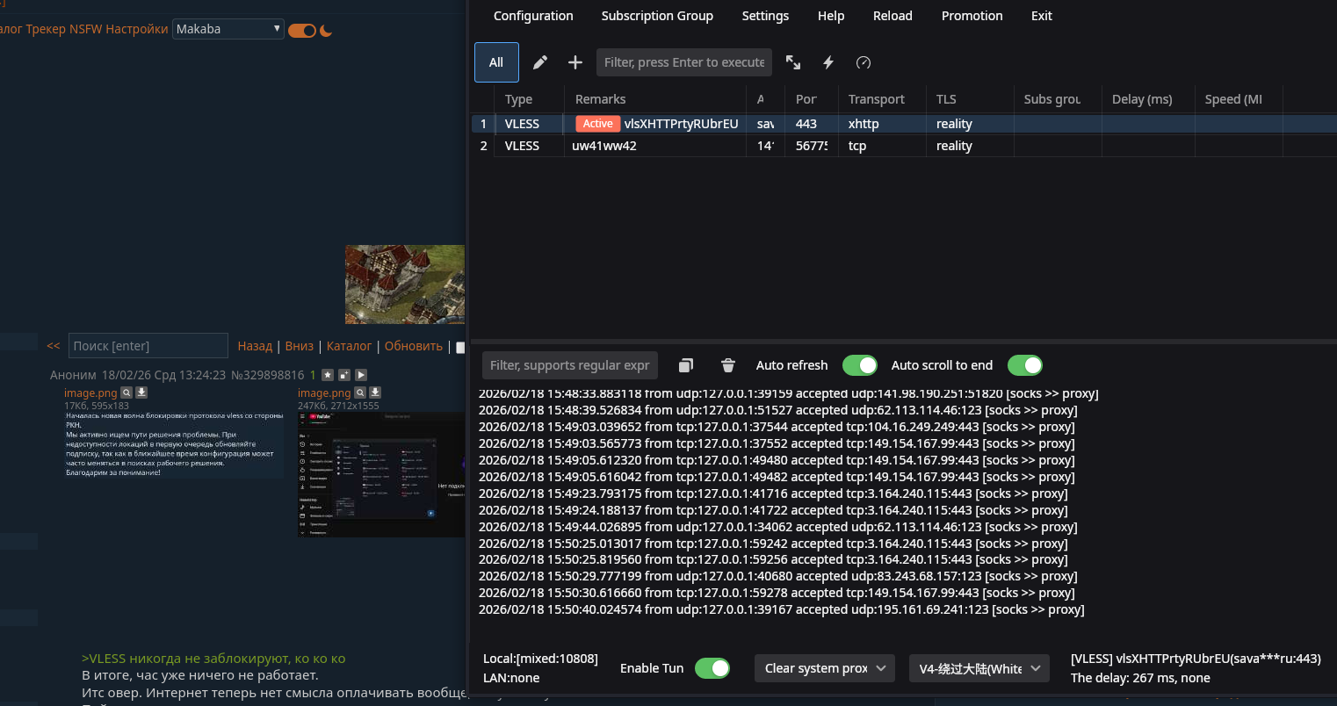Screen dimensions: 1337x706
Task: Select the uw41ww42 server row
Action: (x=904, y=146)
